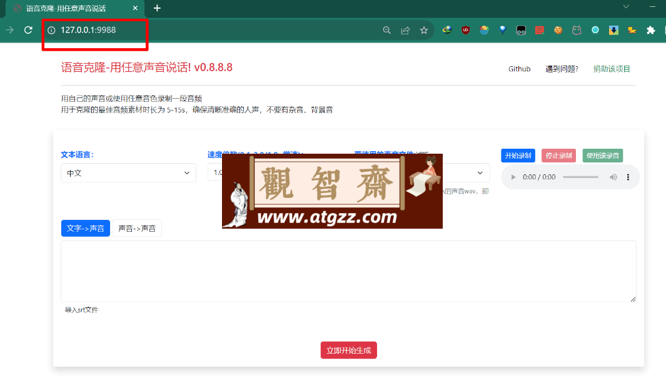Focus the large text input area

[x=348, y=271]
